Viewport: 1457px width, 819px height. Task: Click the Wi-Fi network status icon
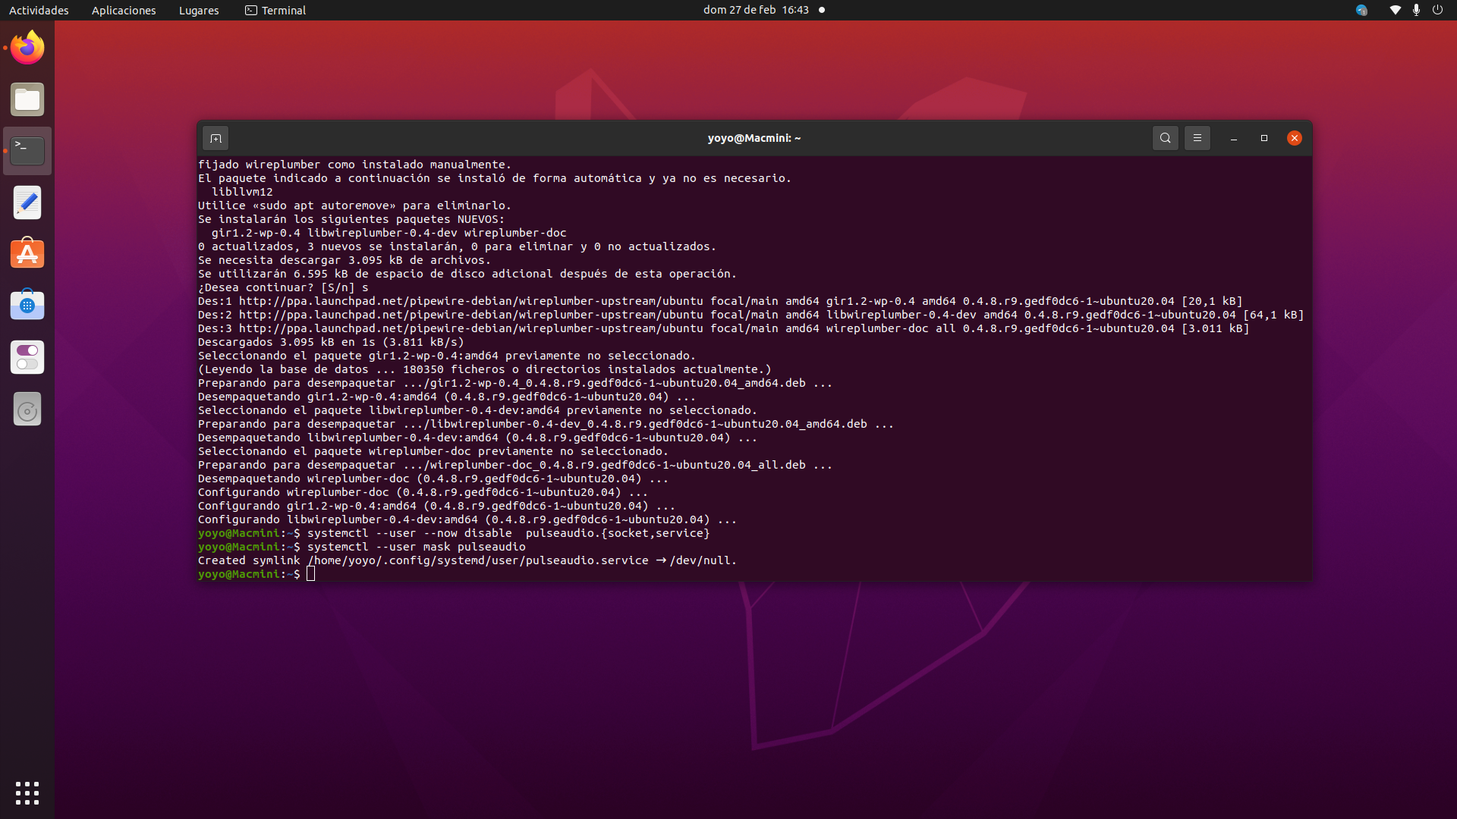coord(1395,10)
